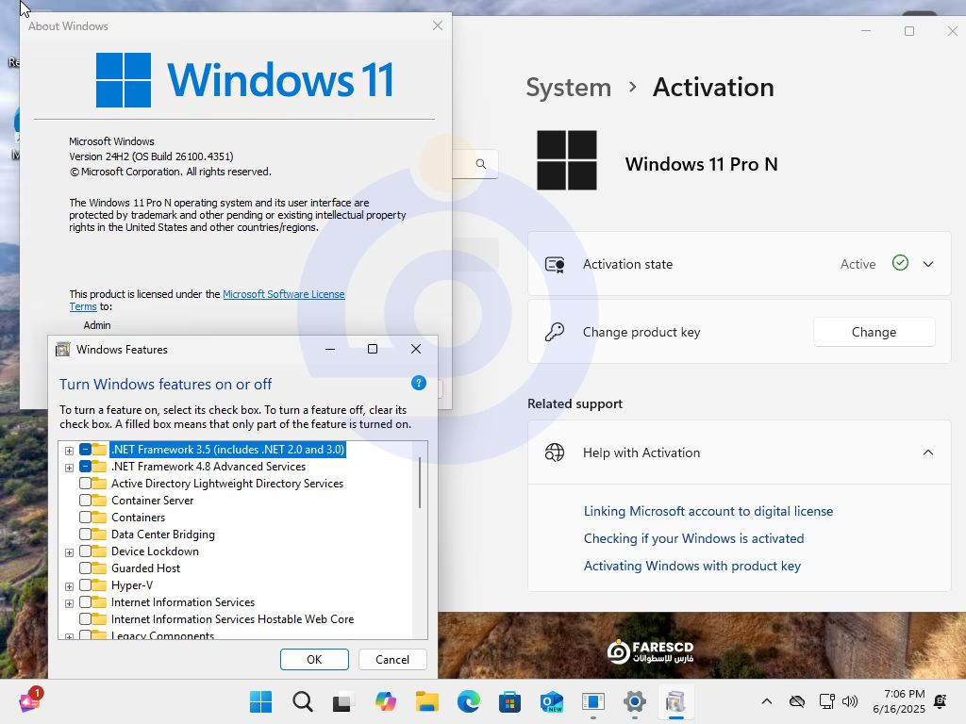Open Microsoft Store from taskbar
966x724 pixels.
510,701
